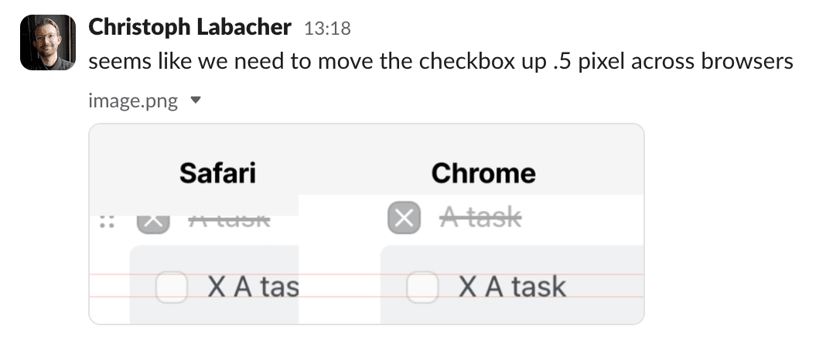Open the 13:18 message timestamp

(x=327, y=29)
